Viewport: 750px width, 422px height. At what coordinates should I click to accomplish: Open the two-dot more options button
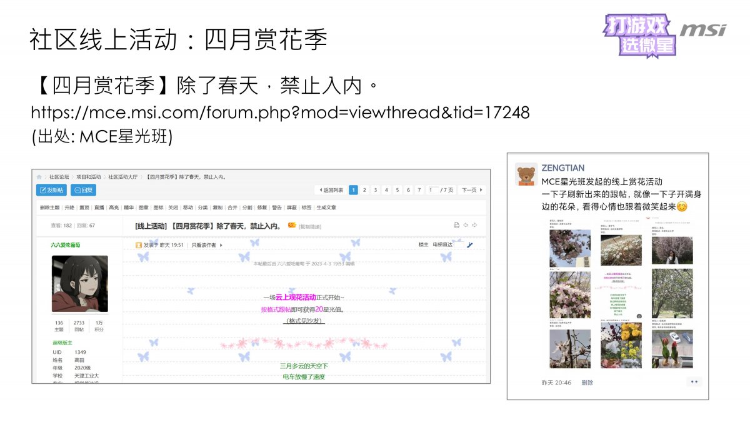[694, 381]
